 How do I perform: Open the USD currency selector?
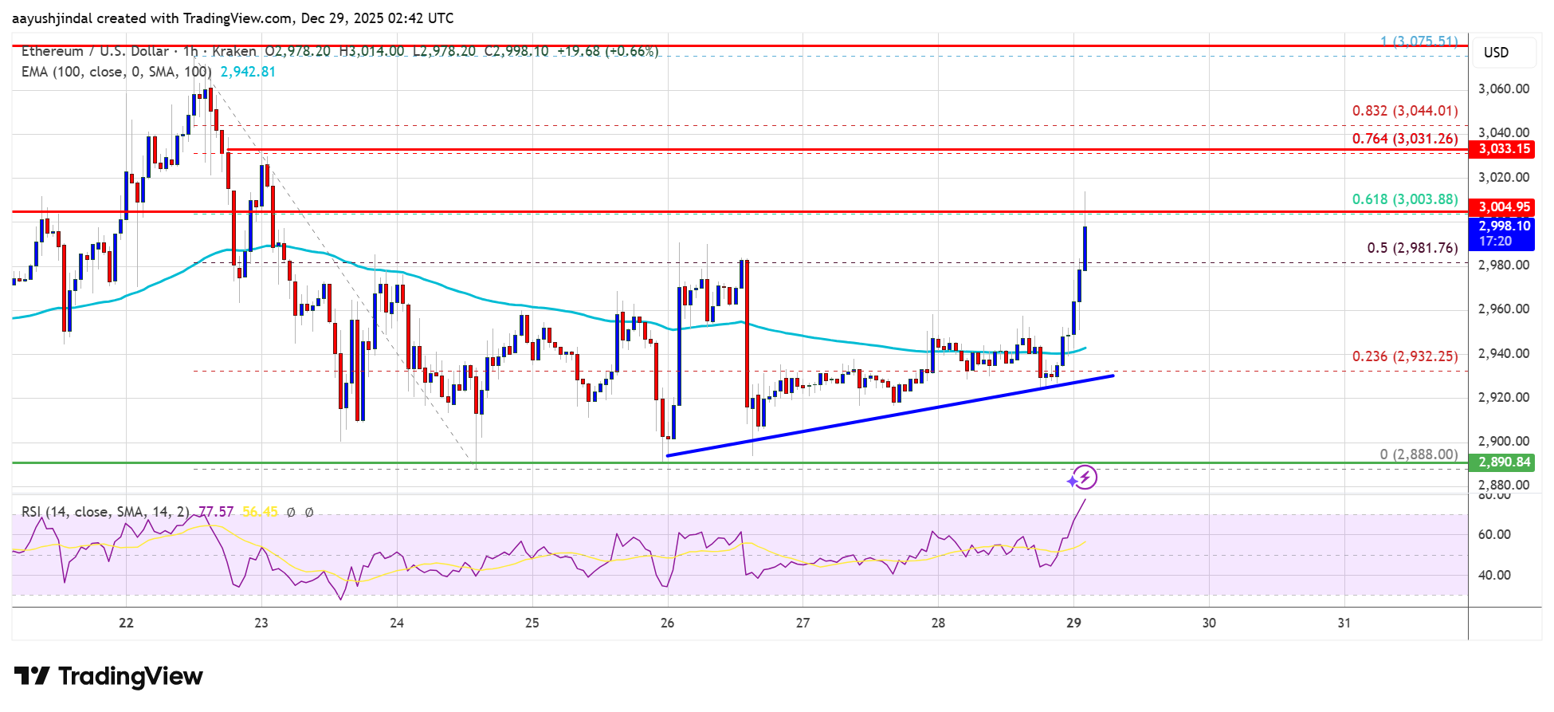coord(1495,53)
